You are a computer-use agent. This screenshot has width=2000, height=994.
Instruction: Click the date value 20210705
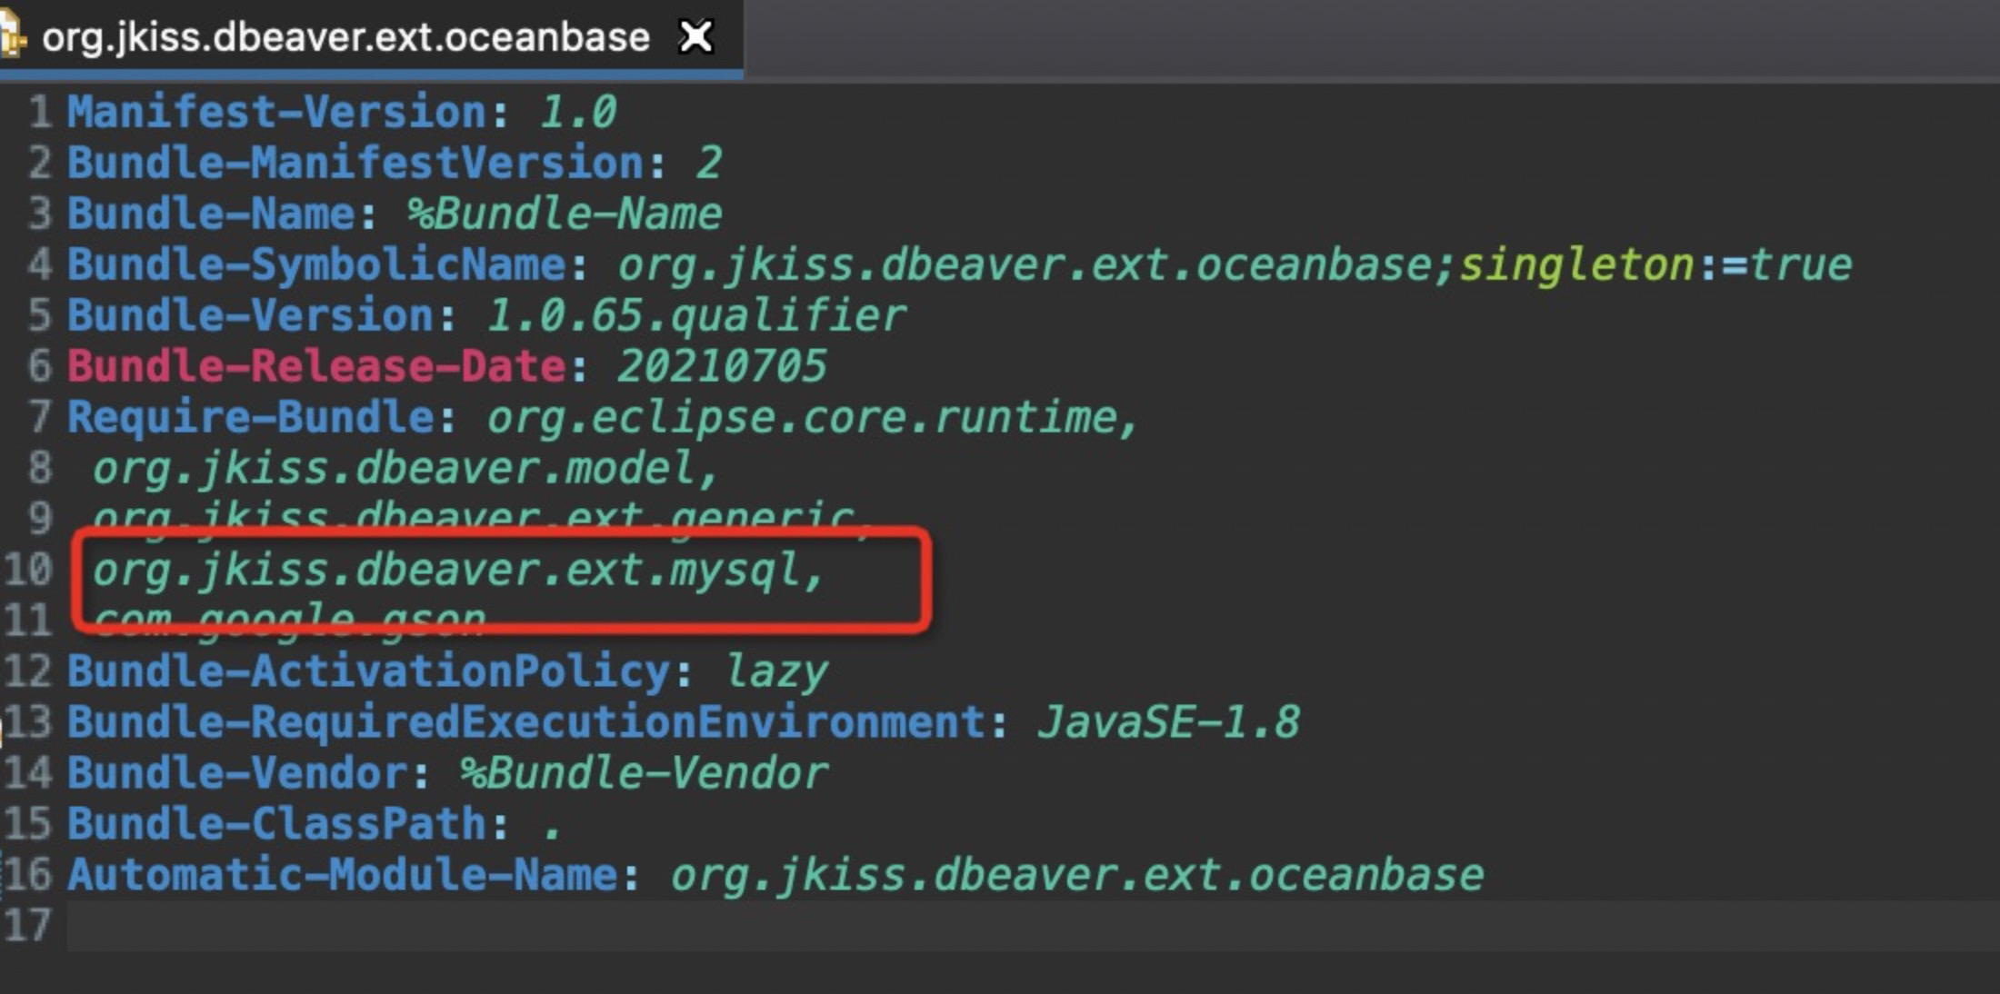pyautogui.click(x=722, y=367)
